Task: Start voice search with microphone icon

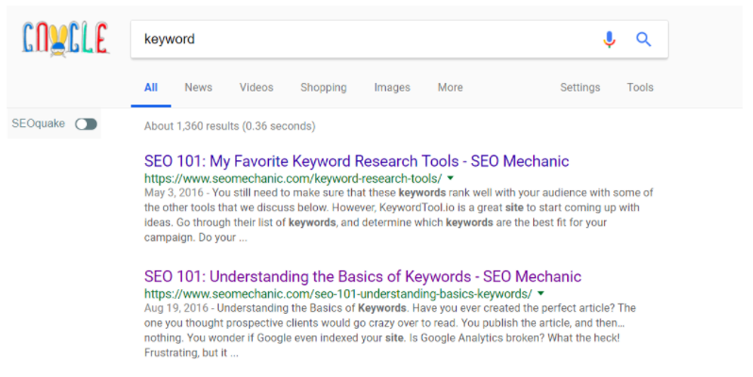Action: 609,40
